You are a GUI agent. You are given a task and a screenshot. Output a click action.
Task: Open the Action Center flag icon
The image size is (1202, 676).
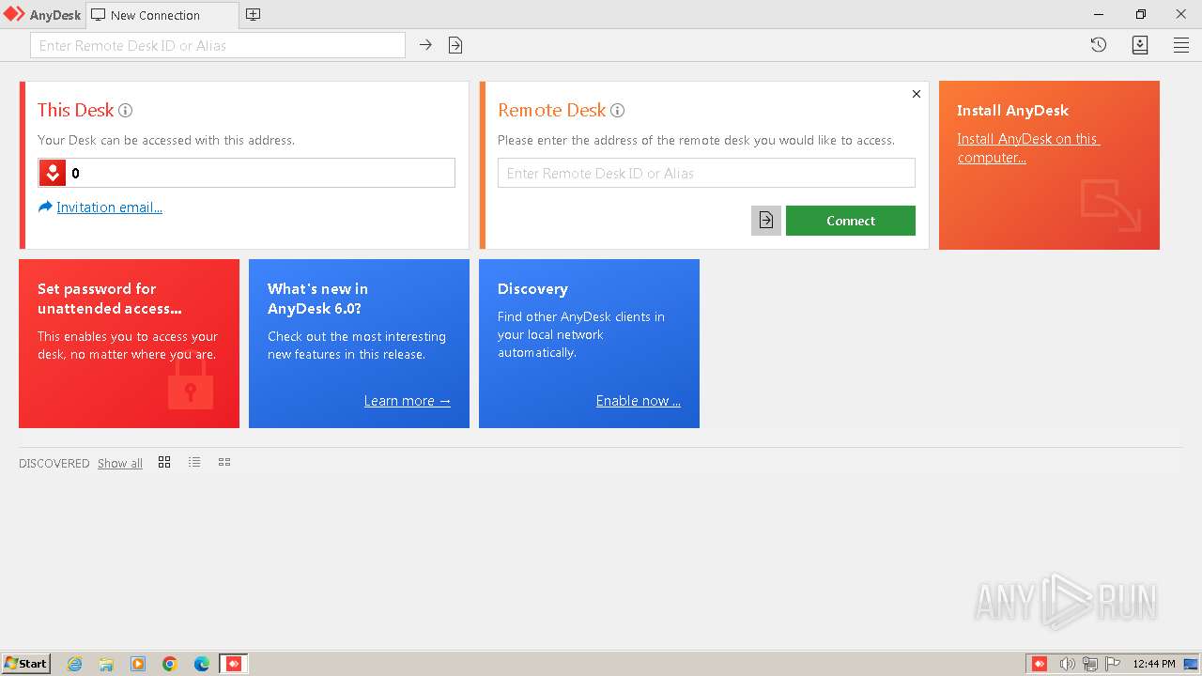[x=1113, y=664]
